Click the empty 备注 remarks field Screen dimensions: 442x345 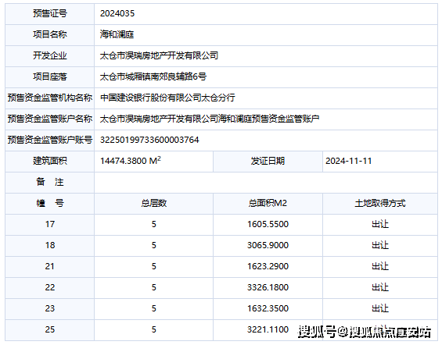pyautogui.click(x=266, y=183)
